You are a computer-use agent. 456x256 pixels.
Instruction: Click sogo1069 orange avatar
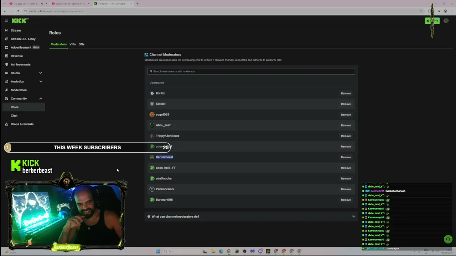pos(152,115)
